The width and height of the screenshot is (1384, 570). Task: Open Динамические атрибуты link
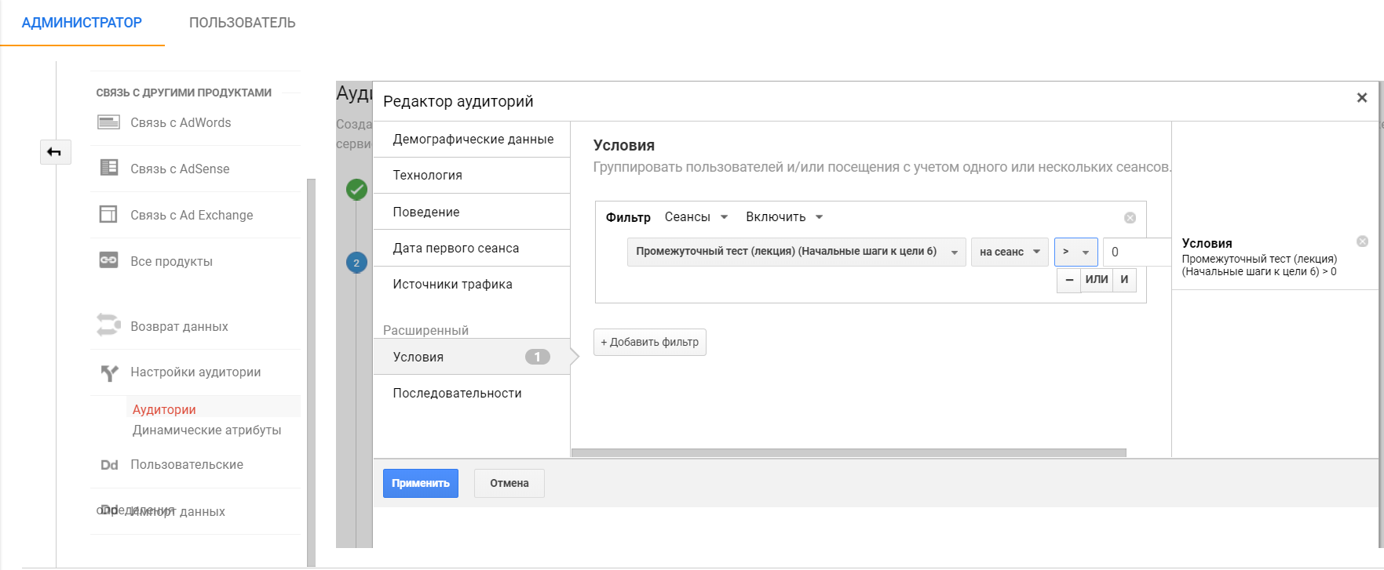206,430
